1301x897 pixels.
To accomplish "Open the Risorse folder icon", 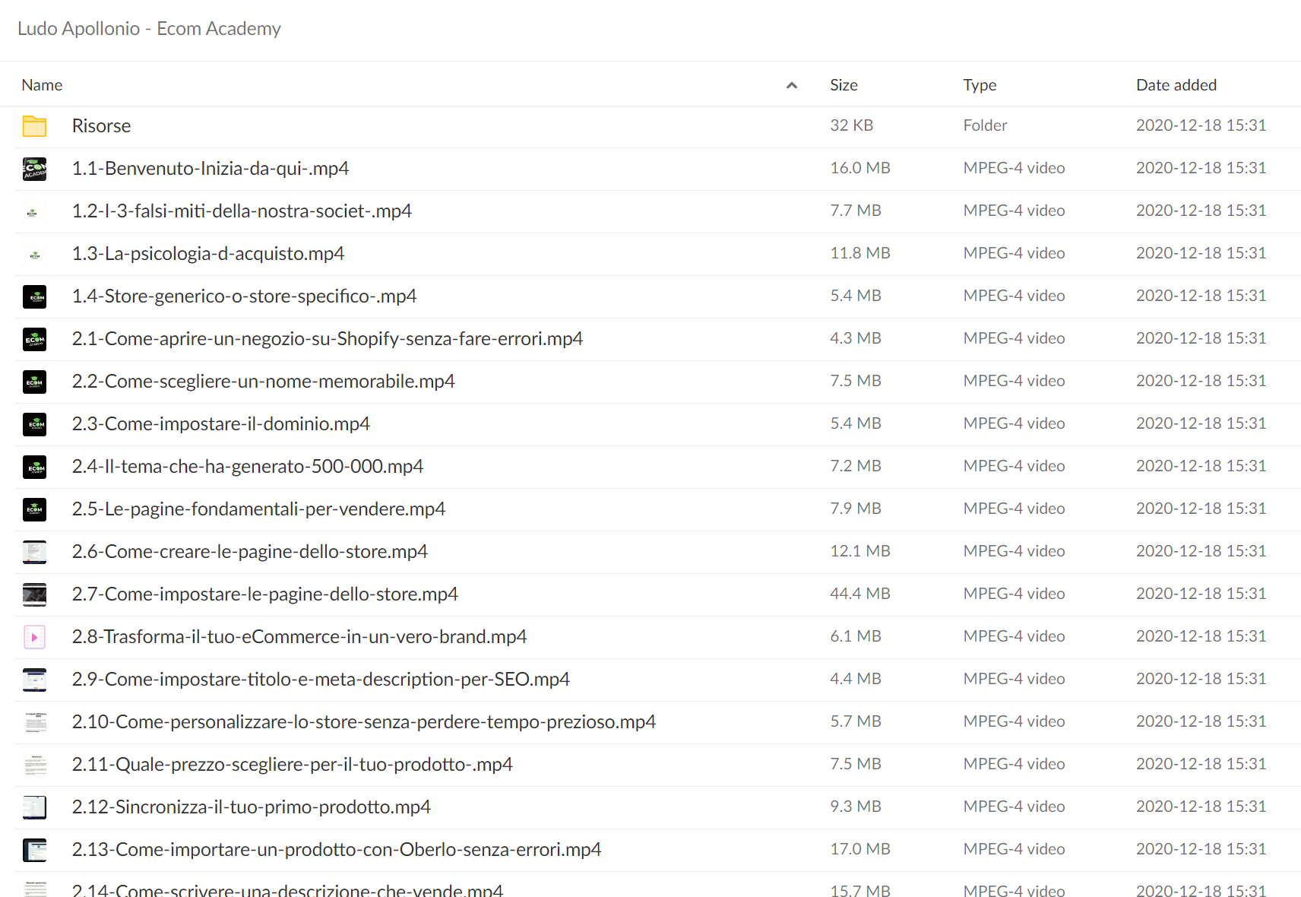I will [x=34, y=125].
